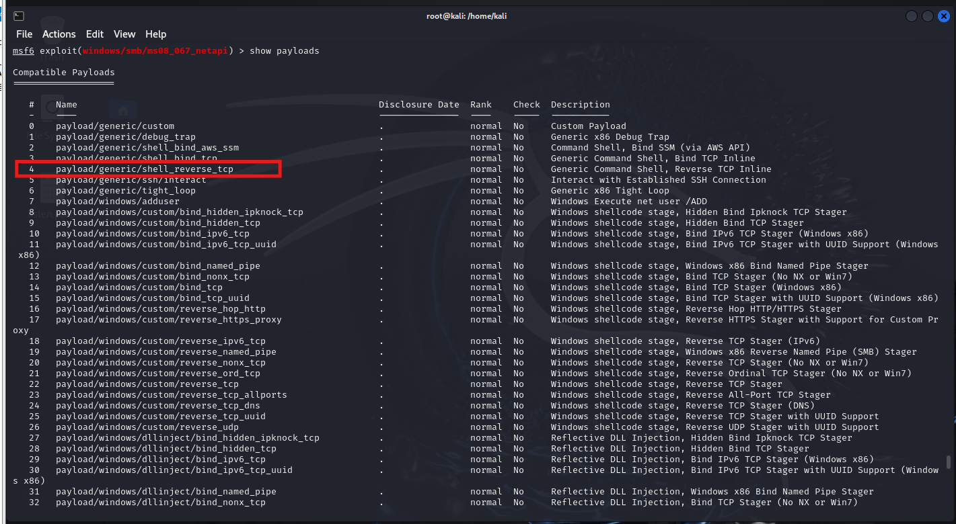Select payload/windows/dllinject/bind_nonx_tcp text

[x=161, y=503]
